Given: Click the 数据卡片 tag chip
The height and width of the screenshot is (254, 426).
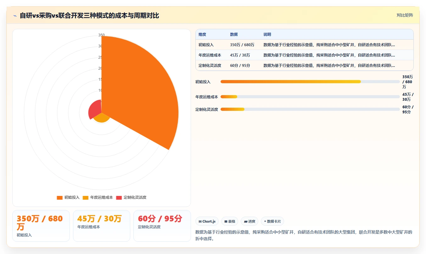Looking at the screenshot, I should point(272,221).
